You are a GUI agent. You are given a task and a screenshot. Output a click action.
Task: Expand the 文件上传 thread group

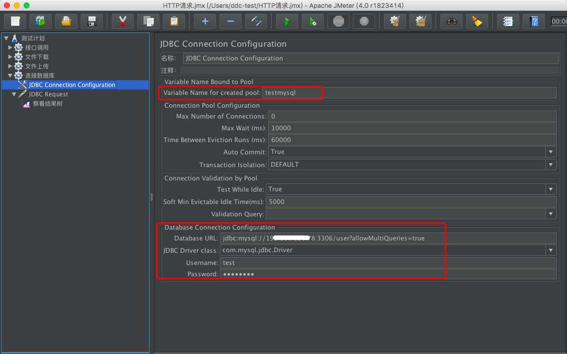(10, 66)
